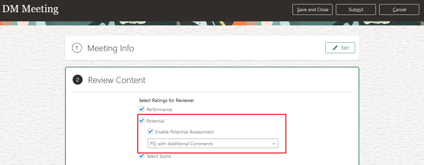
Task: Click the dropdown chevron arrow icon
Action: 274,144
